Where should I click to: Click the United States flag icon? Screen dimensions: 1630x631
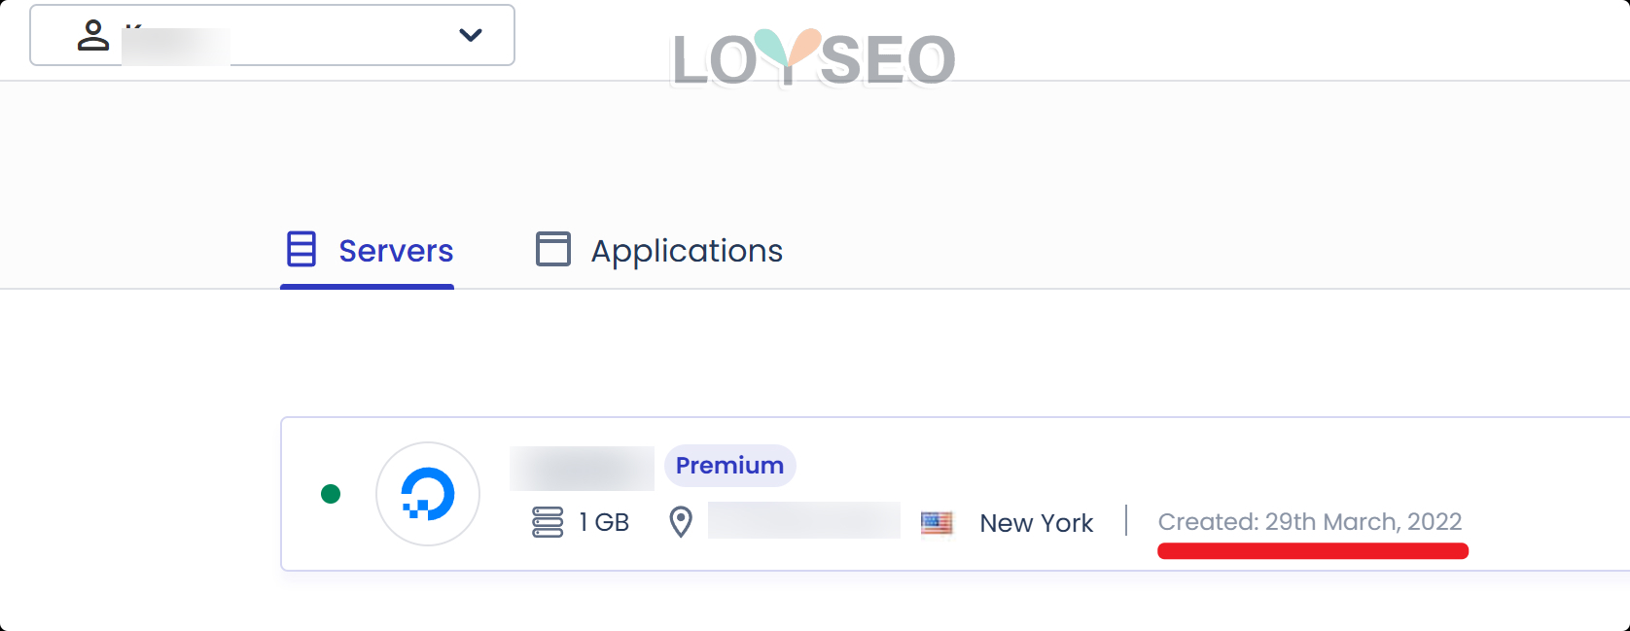[937, 523]
